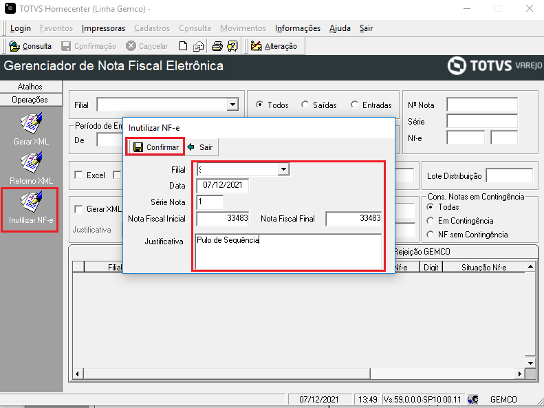This screenshot has width=544, height=408.
Task: Click the Justificativa text area in dialog
Action: 288,252
